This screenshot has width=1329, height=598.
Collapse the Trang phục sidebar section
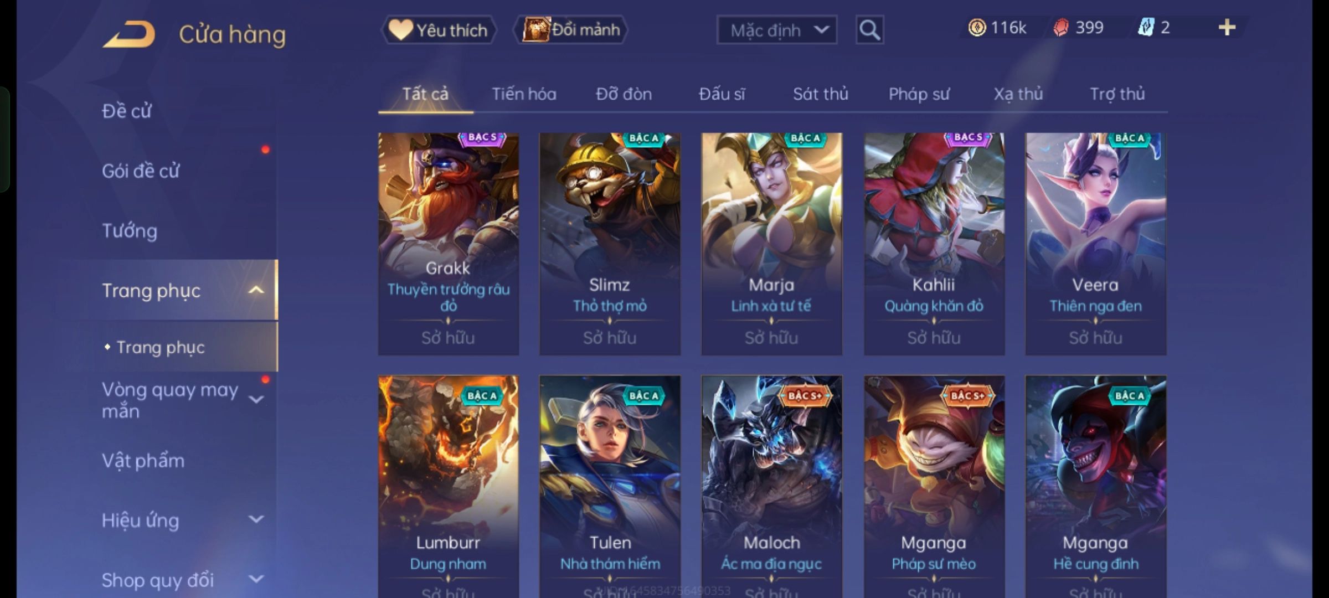[x=256, y=290]
